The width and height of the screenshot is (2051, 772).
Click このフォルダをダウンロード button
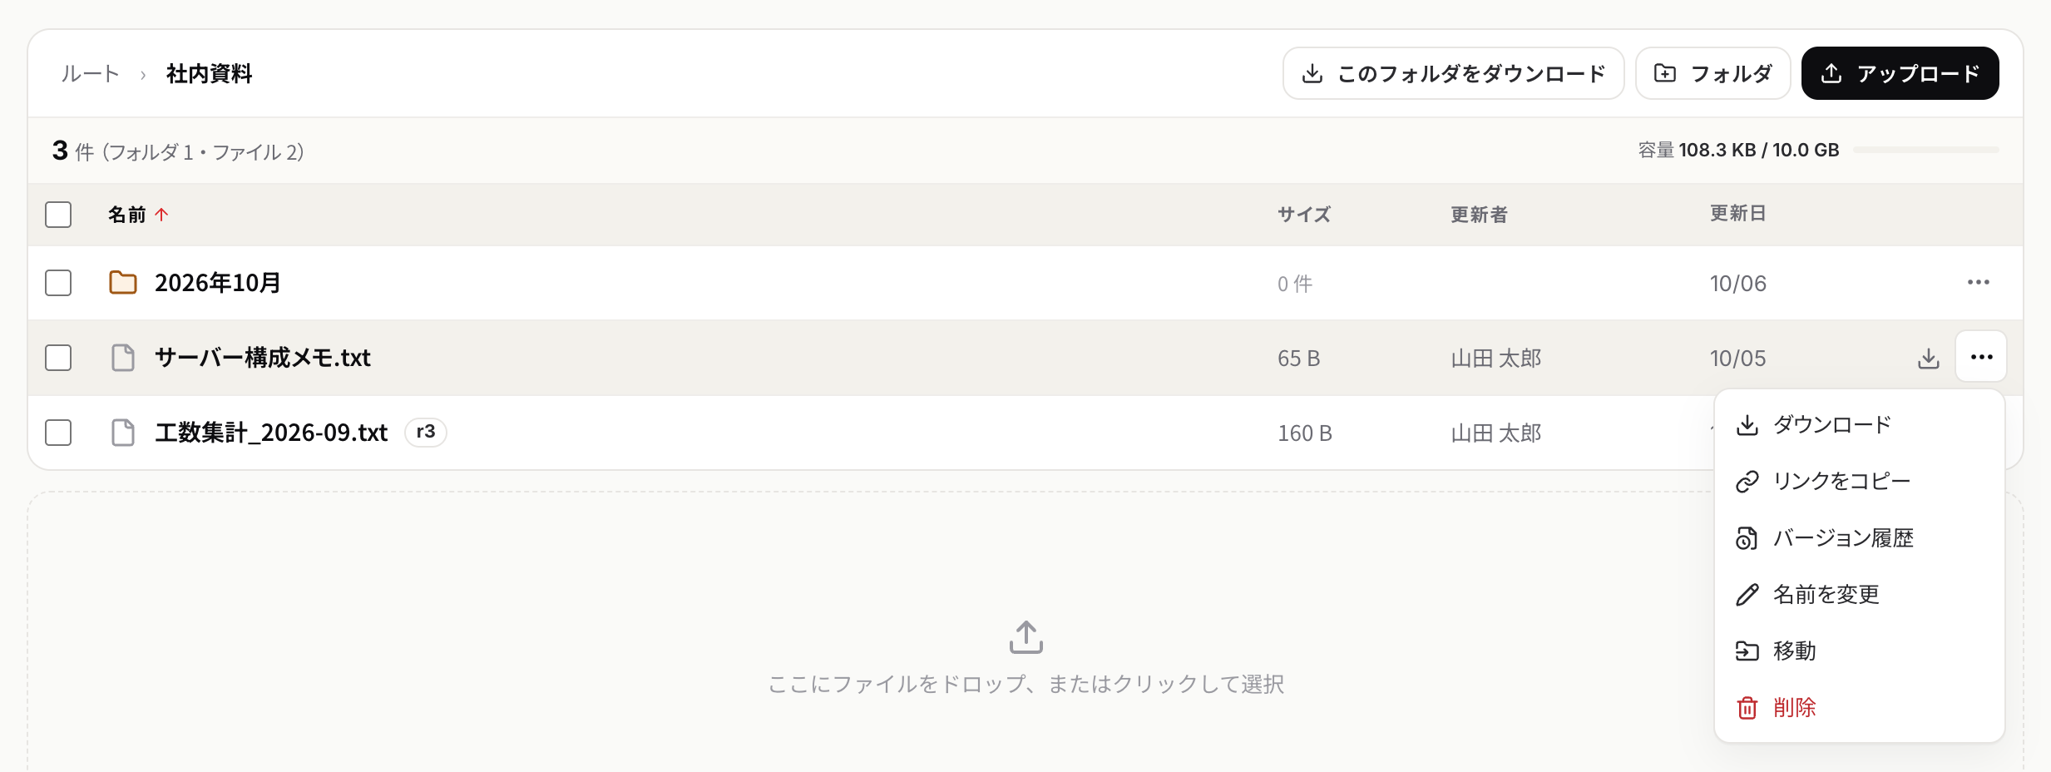1453,73
